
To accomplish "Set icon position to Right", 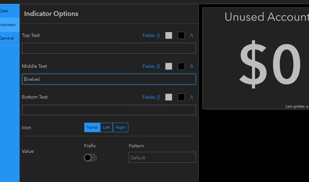I will (x=120, y=127).
